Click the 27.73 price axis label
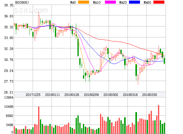Image resolution: width=183 pixels, height=134 pixels. [x=9, y=81]
